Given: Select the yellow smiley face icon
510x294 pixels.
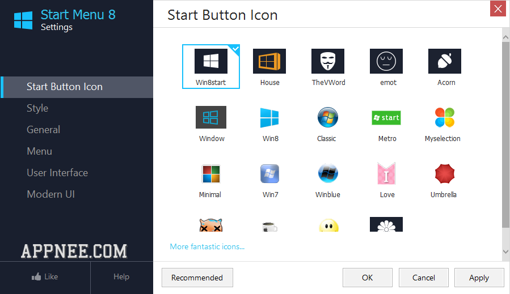Looking at the screenshot, I should pyautogui.click(x=328, y=225).
